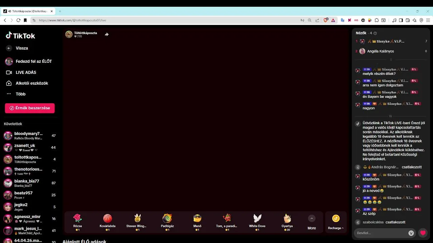
Task: Expand More gifts
Action: pyautogui.click(x=312, y=223)
